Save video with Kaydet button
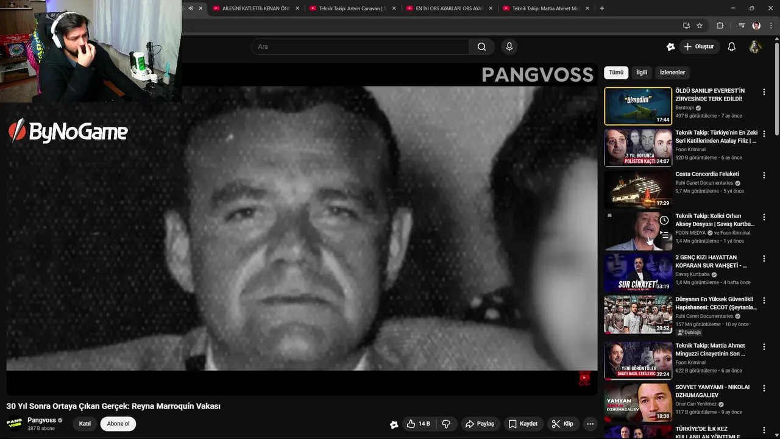The height and width of the screenshot is (439, 780). pos(523,424)
